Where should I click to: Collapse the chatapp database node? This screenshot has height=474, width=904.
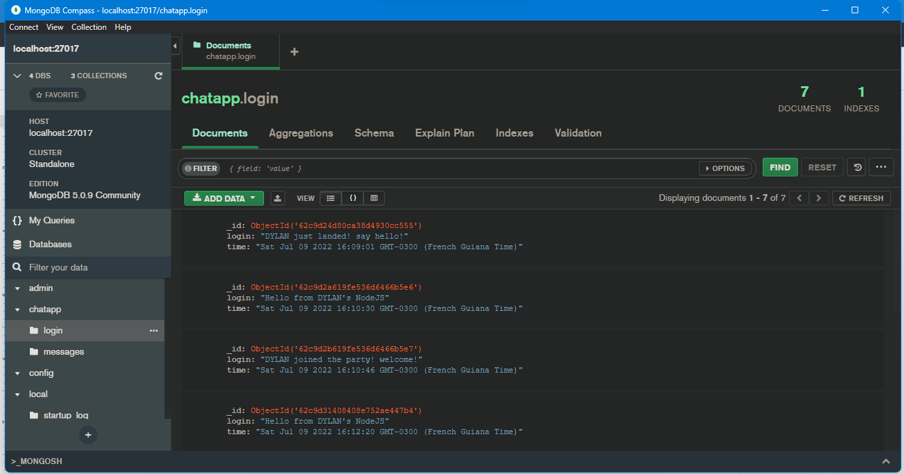pyautogui.click(x=18, y=310)
